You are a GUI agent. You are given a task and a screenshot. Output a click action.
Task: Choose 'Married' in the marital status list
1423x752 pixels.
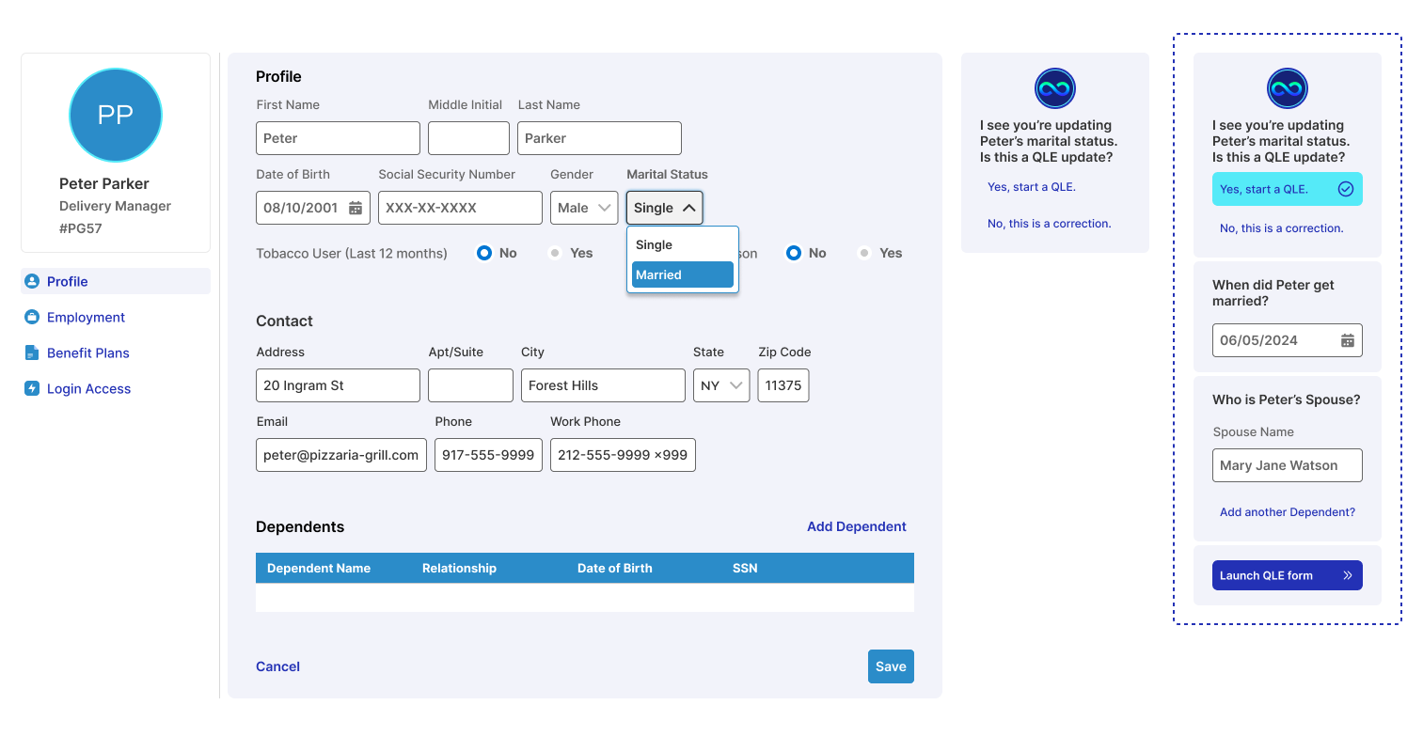click(x=683, y=274)
